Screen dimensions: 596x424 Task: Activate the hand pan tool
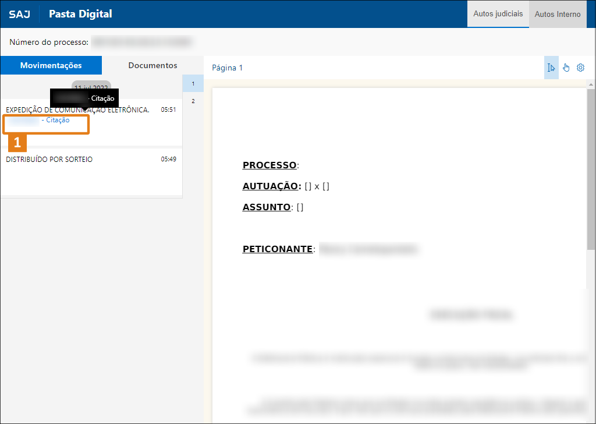point(566,68)
